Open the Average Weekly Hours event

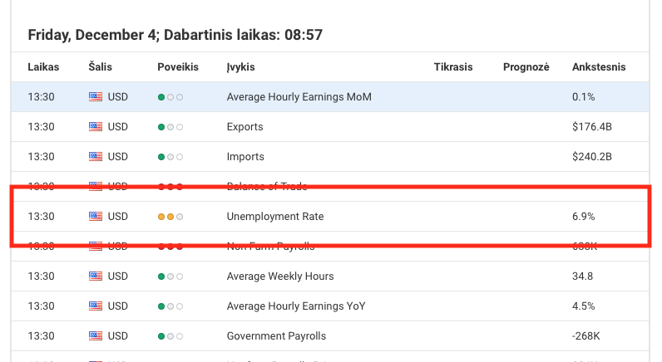tap(280, 276)
